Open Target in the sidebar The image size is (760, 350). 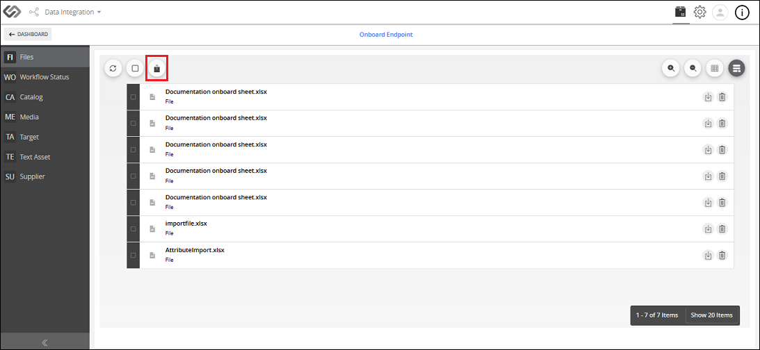pyautogui.click(x=45, y=137)
